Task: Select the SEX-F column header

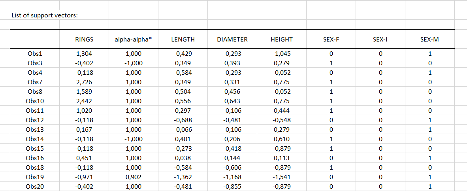Action: coord(331,39)
